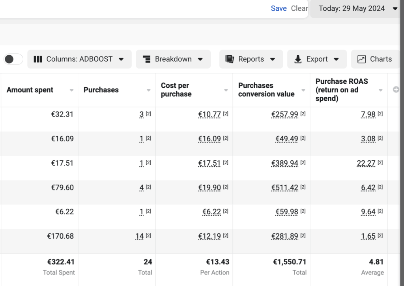Click the Clear button
The height and width of the screenshot is (286, 404).
pos(299,8)
